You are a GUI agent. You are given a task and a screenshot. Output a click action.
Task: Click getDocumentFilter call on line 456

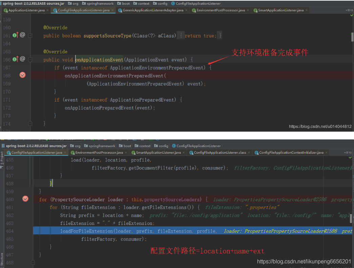(151, 168)
